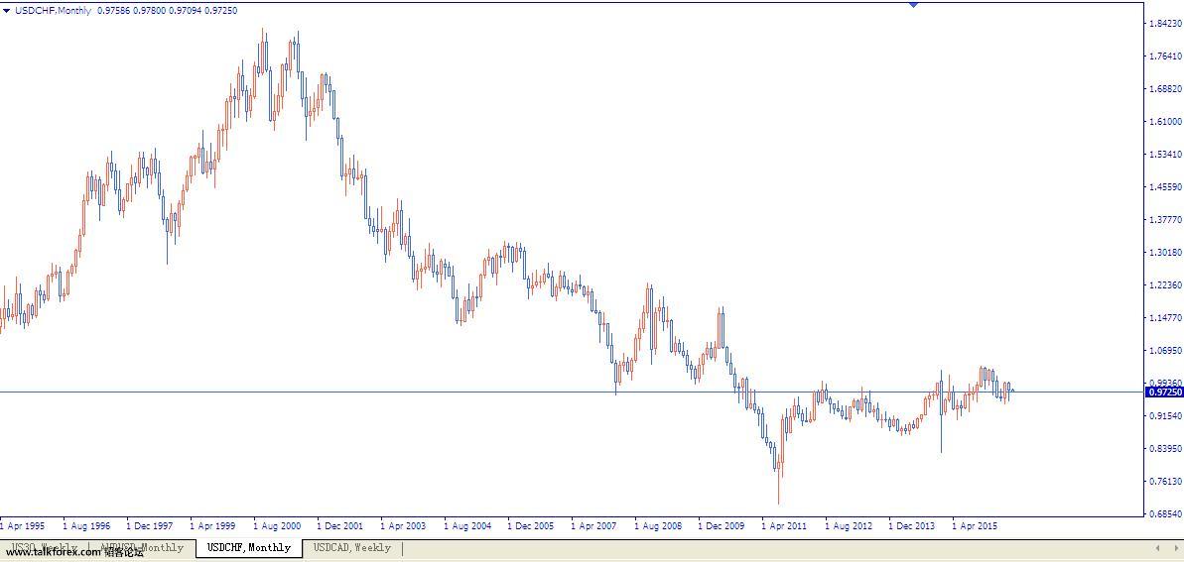This screenshot has width=1184, height=562.
Task: Click the 1 Apr 1999 date label
Action: [x=213, y=525]
